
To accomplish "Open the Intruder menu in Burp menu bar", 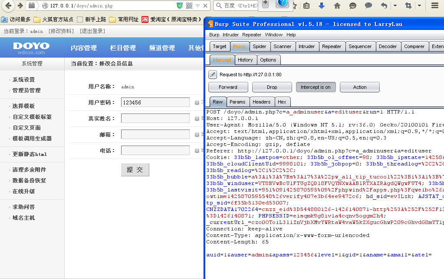I will (x=230, y=35).
